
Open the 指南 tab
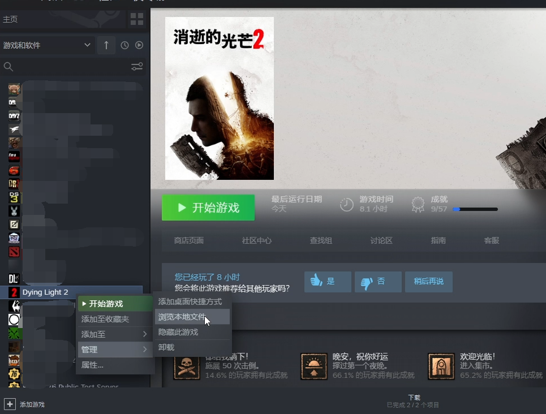click(x=438, y=240)
